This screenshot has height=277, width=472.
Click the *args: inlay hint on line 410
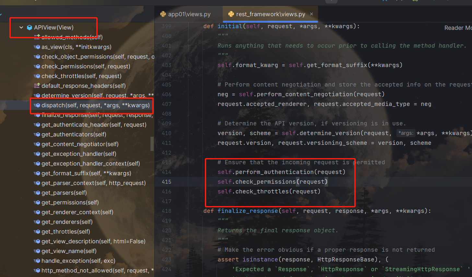pos(406,133)
